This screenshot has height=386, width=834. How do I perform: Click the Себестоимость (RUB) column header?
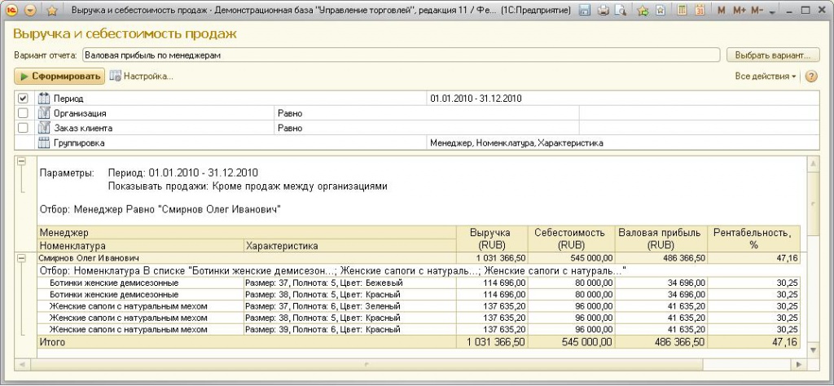[x=571, y=239]
